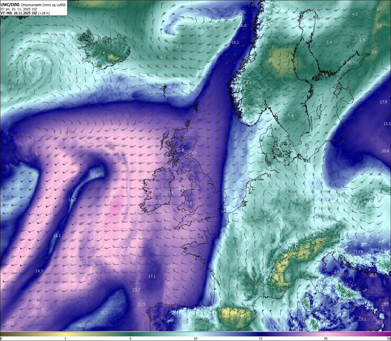The width and height of the screenshot is (391, 341).
Task: Select the 12.0 value label
Action: (x=95, y=176)
